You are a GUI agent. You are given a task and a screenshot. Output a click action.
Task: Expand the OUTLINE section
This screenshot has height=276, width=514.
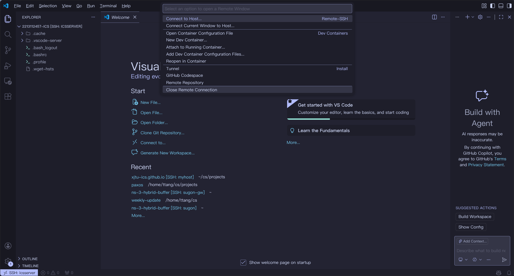pos(30,259)
